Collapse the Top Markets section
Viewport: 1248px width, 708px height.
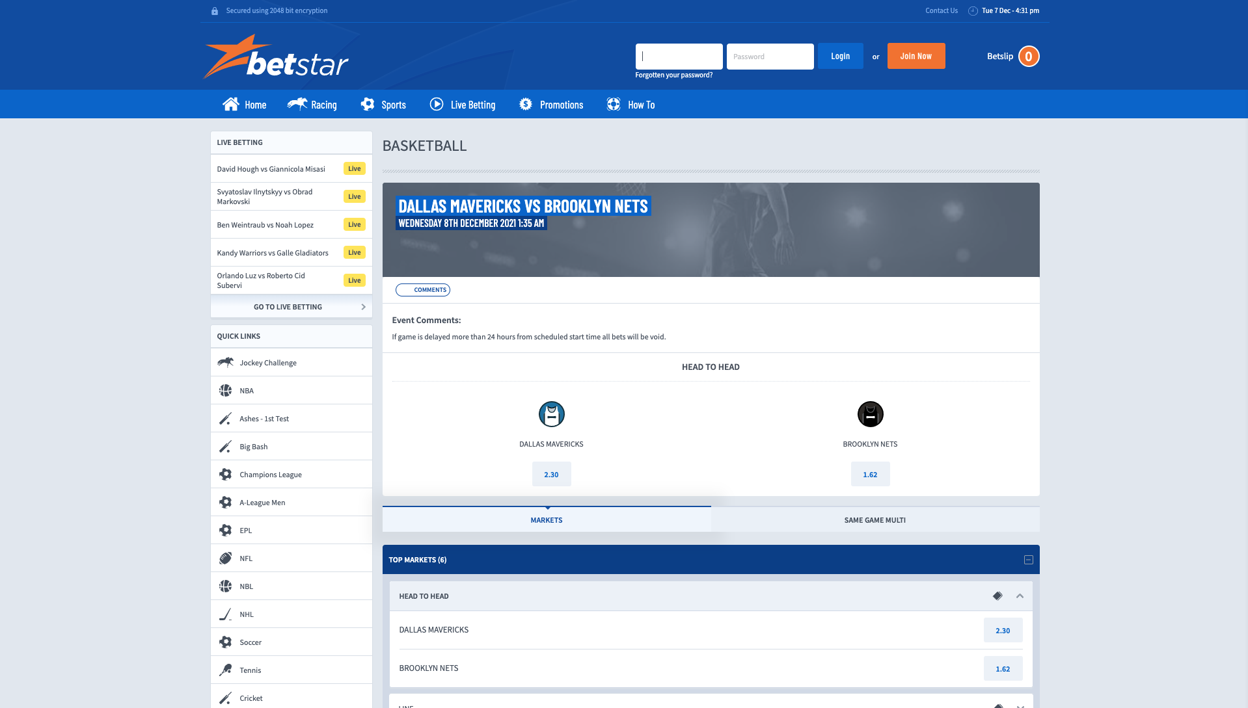[x=1029, y=559]
